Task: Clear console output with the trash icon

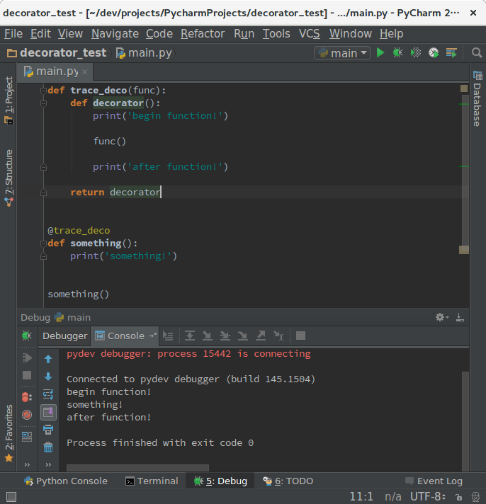Action: tap(48, 447)
